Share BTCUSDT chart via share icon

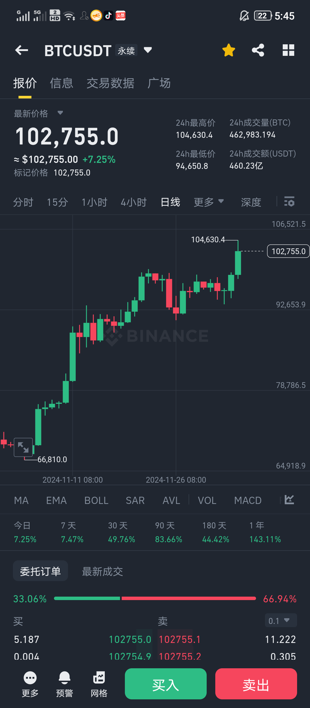pos(258,50)
